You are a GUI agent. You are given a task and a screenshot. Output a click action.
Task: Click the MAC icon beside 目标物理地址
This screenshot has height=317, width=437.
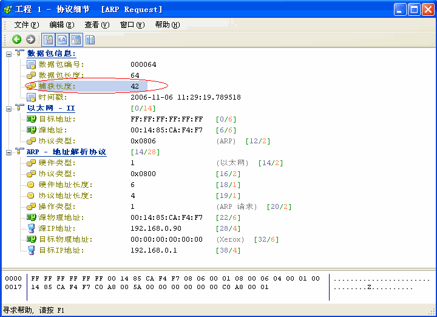[x=31, y=239]
